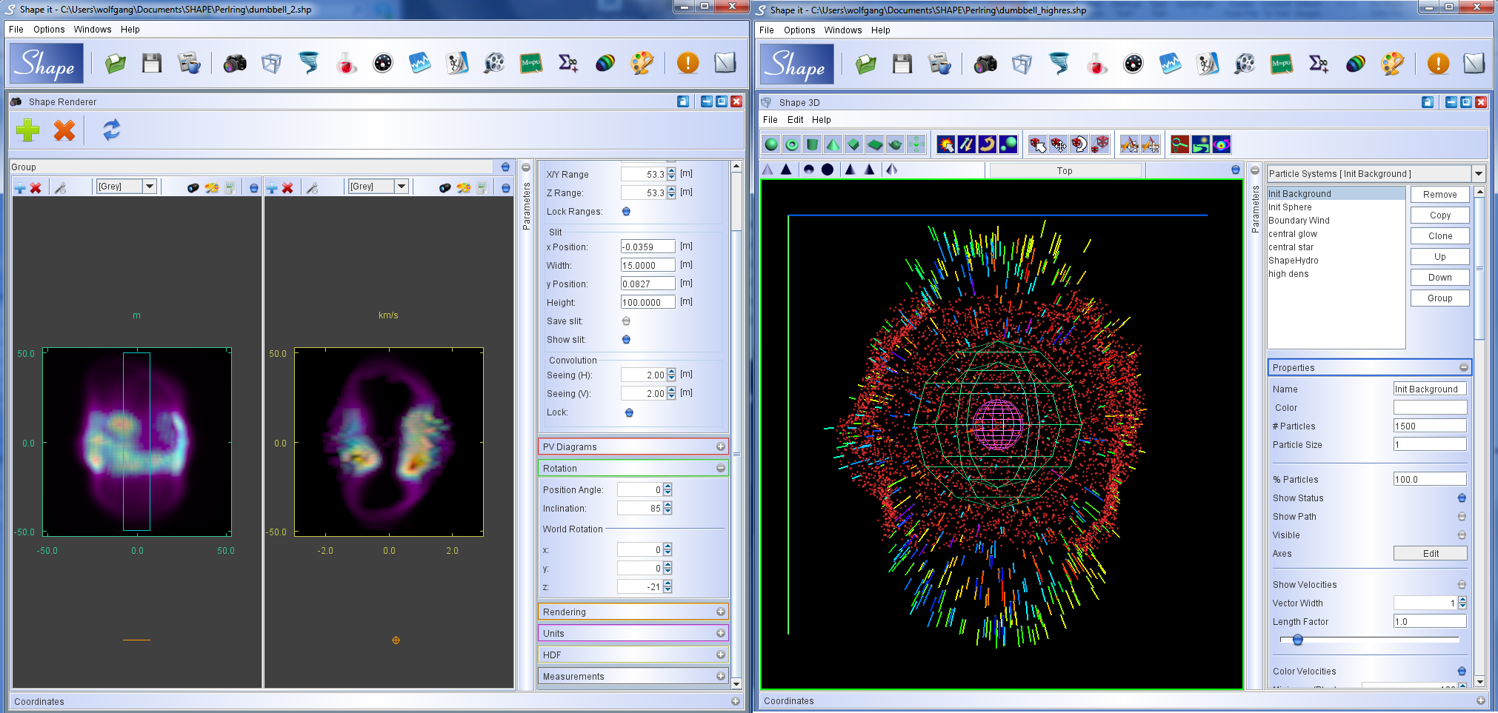This screenshot has height=713, width=1498.
Task: Click the blue refresh arrows in Shape Renderer
Action: point(111,130)
